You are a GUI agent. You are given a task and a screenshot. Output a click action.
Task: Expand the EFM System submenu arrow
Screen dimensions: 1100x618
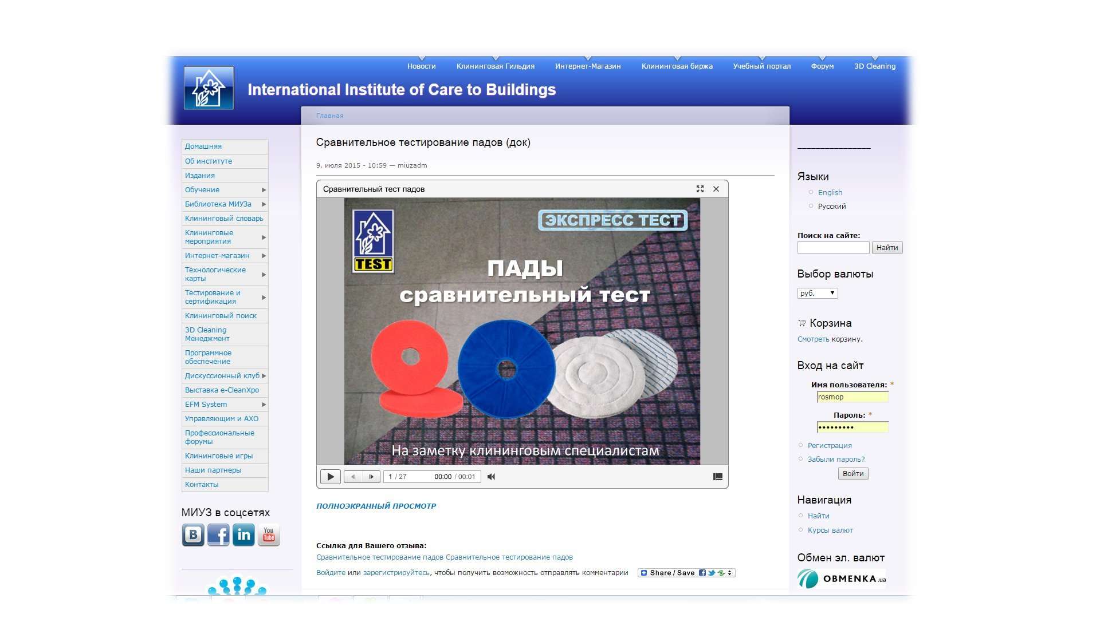[264, 405]
